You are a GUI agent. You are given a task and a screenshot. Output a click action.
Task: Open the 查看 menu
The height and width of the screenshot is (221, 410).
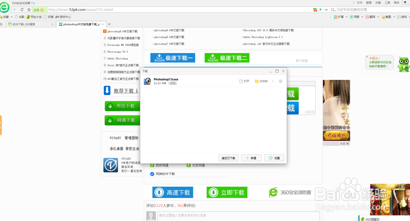(369, 2)
